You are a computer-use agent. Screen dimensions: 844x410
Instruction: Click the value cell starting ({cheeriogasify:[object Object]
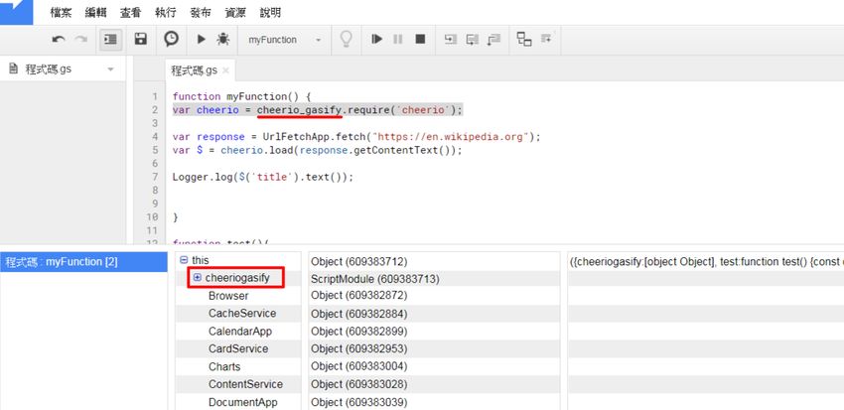point(706,261)
